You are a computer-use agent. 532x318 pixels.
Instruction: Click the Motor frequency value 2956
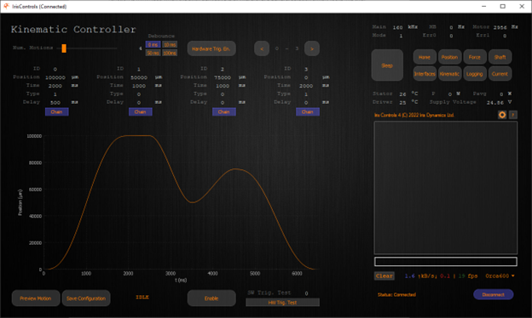(x=500, y=27)
